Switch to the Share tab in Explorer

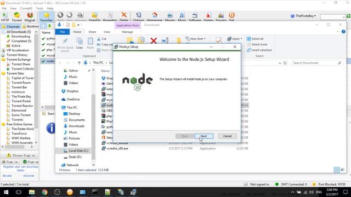click(x=92, y=32)
